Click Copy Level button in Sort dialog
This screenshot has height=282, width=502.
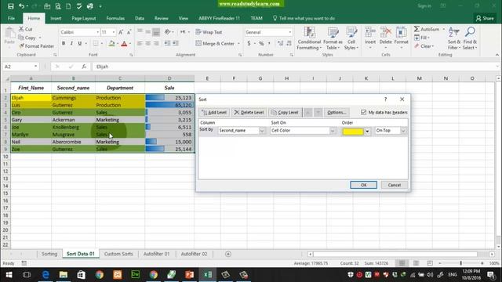[285, 112]
